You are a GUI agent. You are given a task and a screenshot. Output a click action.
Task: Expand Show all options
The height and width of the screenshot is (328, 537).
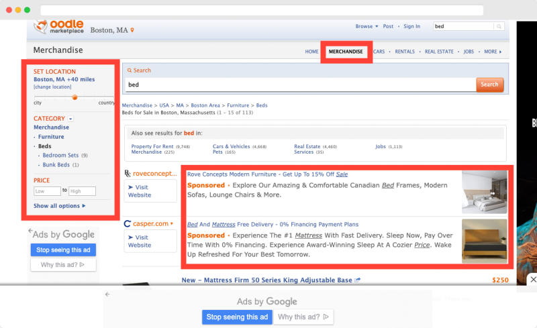click(x=60, y=206)
